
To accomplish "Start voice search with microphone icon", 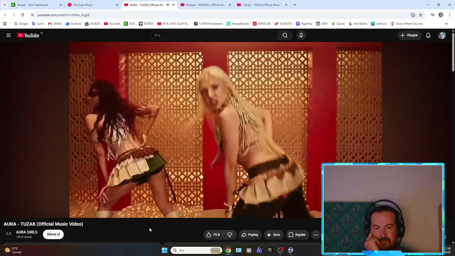I will pyautogui.click(x=301, y=35).
